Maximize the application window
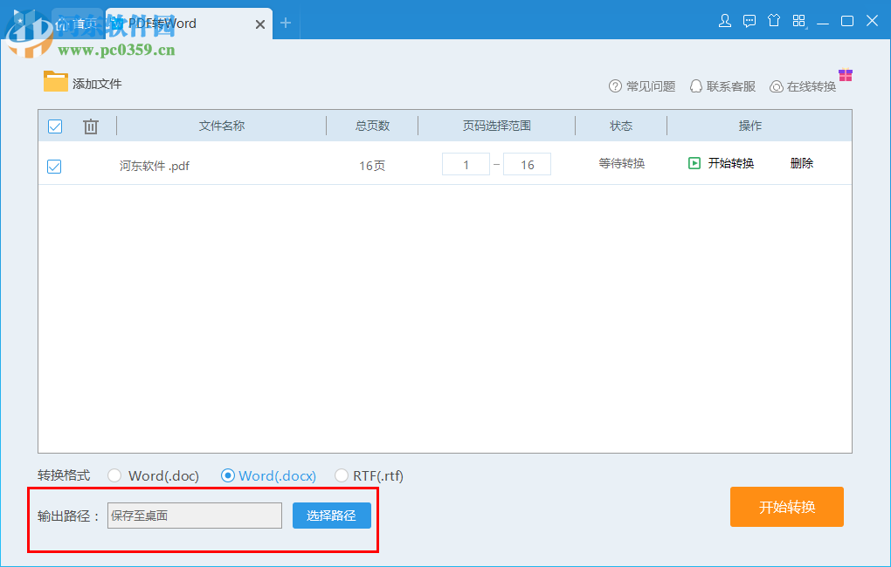Viewport: 891px width, 567px height. pos(847,21)
